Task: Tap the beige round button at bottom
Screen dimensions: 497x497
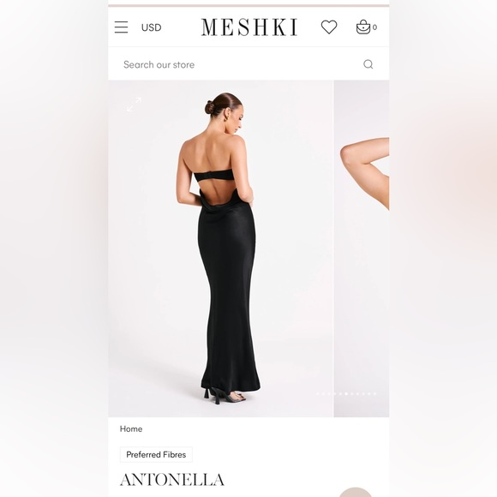Action: [356, 492]
